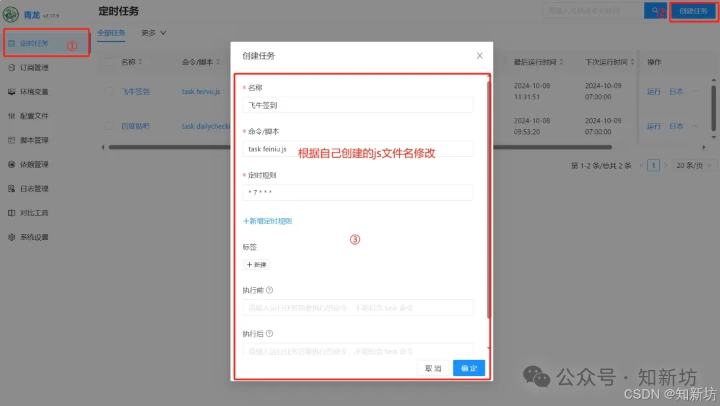The width and height of the screenshot is (720, 406).
Task: Click 运行 for the 百度贴吧 row
Action: pyautogui.click(x=654, y=126)
